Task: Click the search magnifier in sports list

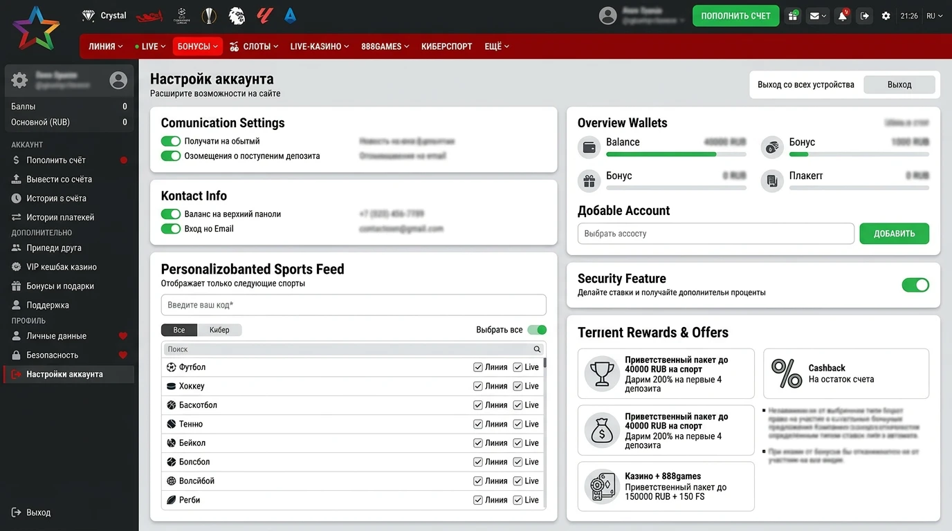Action: [537, 349]
